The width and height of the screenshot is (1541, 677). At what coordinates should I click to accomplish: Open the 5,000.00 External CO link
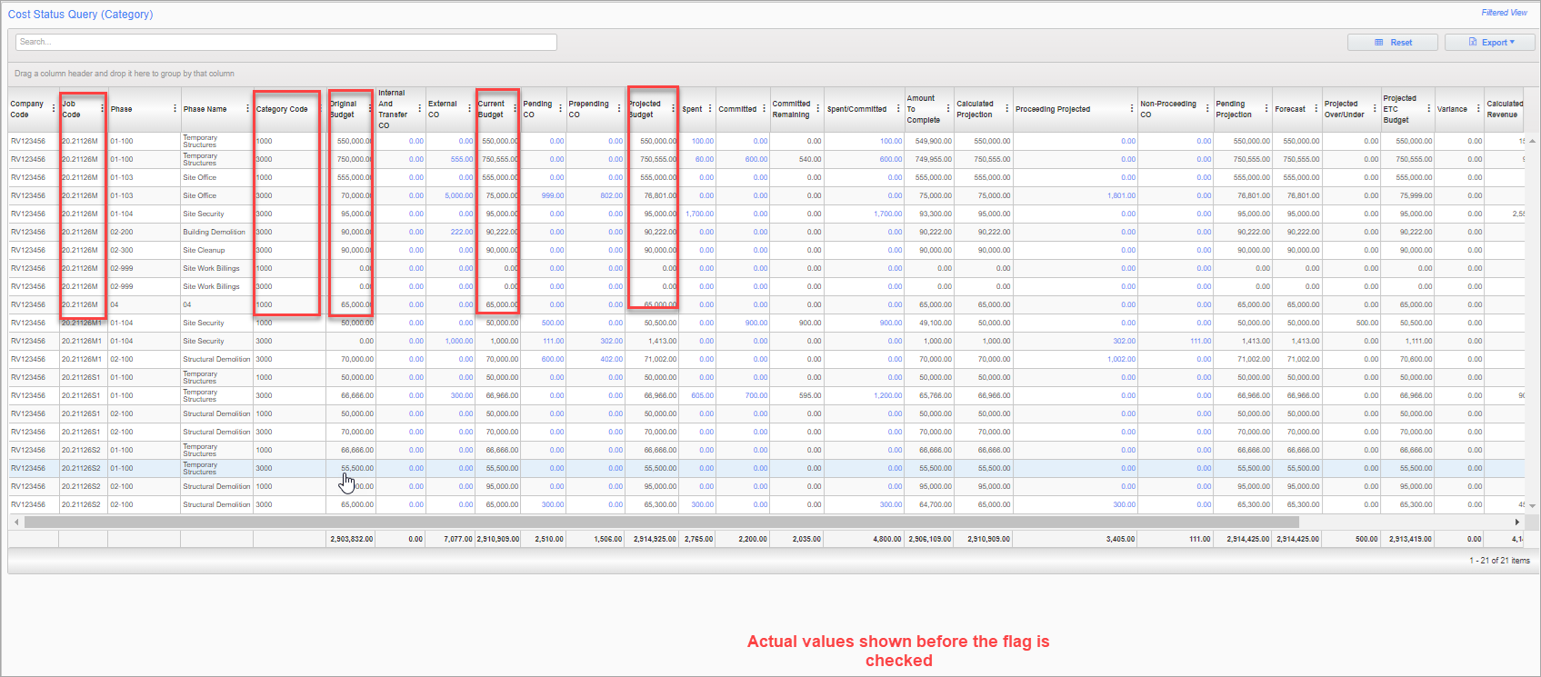(x=459, y=195)
